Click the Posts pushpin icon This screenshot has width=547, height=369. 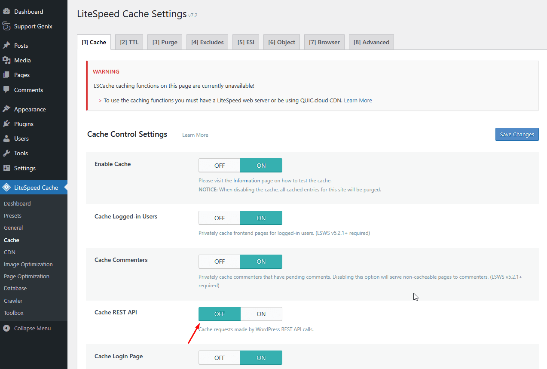coord(6,46)
